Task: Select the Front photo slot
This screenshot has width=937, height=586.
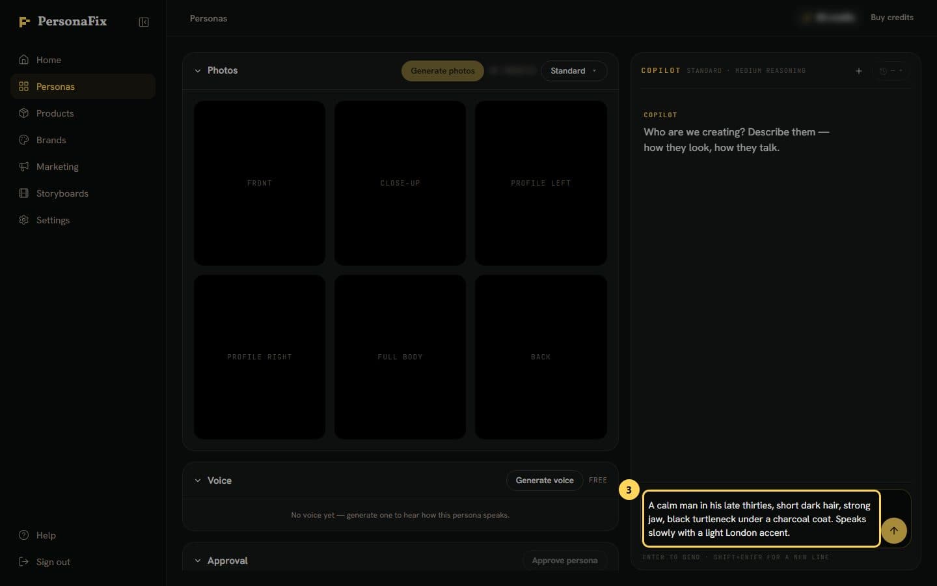Action: (260, 183)
